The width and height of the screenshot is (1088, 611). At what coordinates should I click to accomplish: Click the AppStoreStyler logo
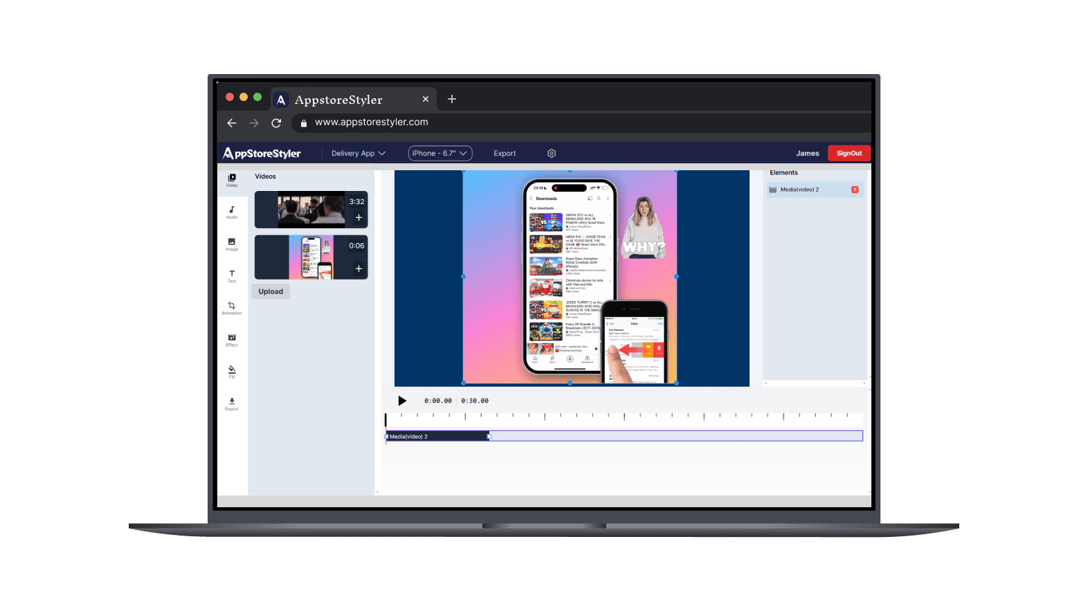click(x=262, y=154)
